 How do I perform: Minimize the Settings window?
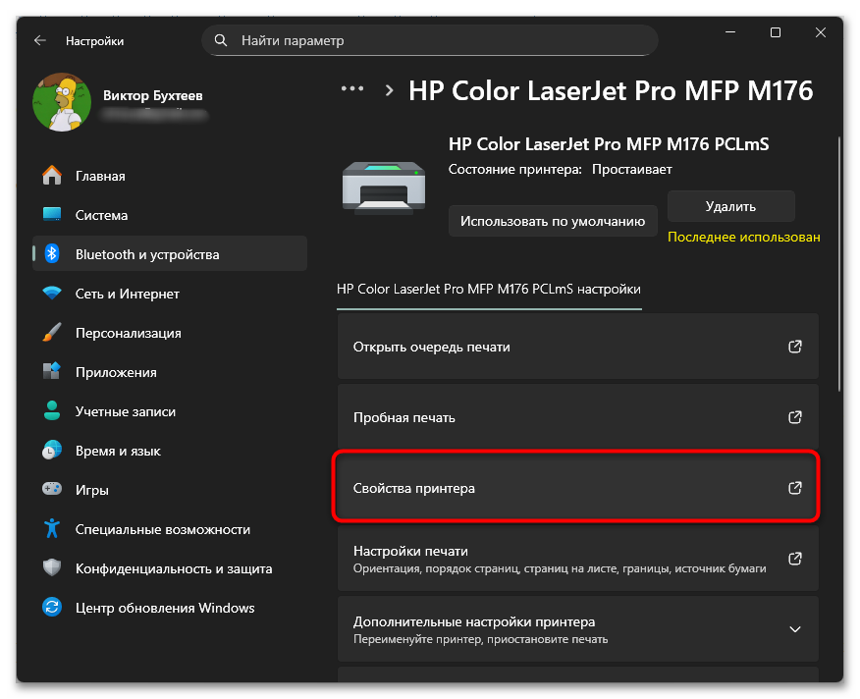(x=730, y=32)
